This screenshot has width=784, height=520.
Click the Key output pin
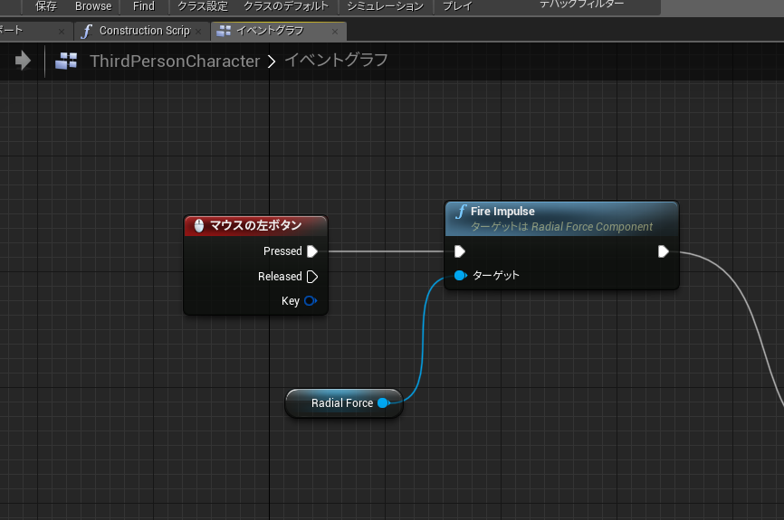pos(311,301)
